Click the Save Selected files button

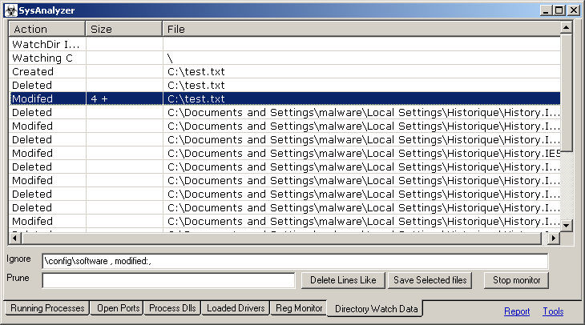pos(431,280)
